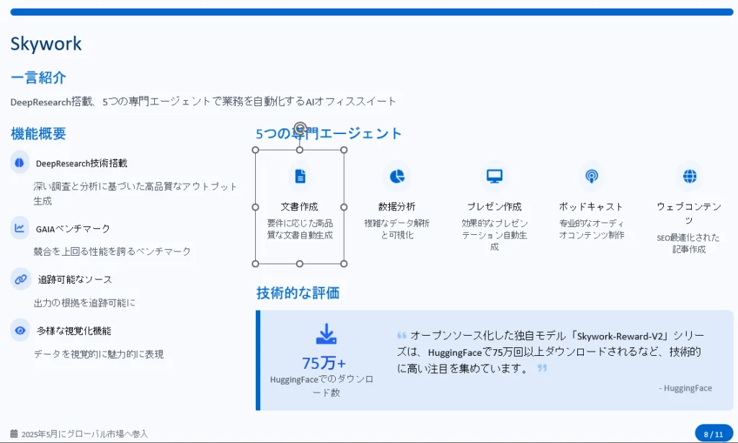The height and width of the screenshot is (443, 738).
Task: Select the line chart icon beside GAIAベンチマーク
Action: coord(19,228)
